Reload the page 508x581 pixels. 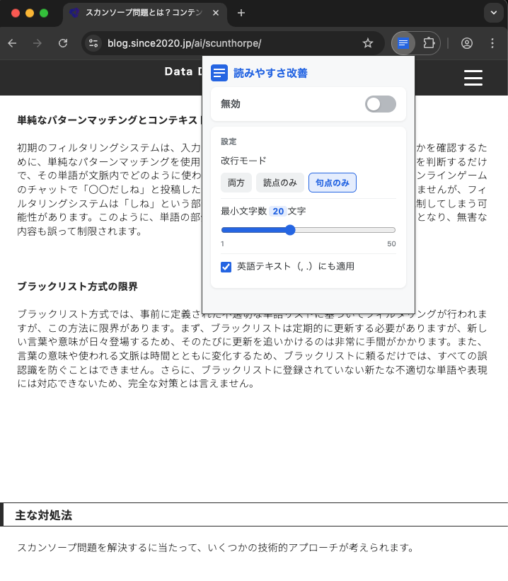pos(63,43)
